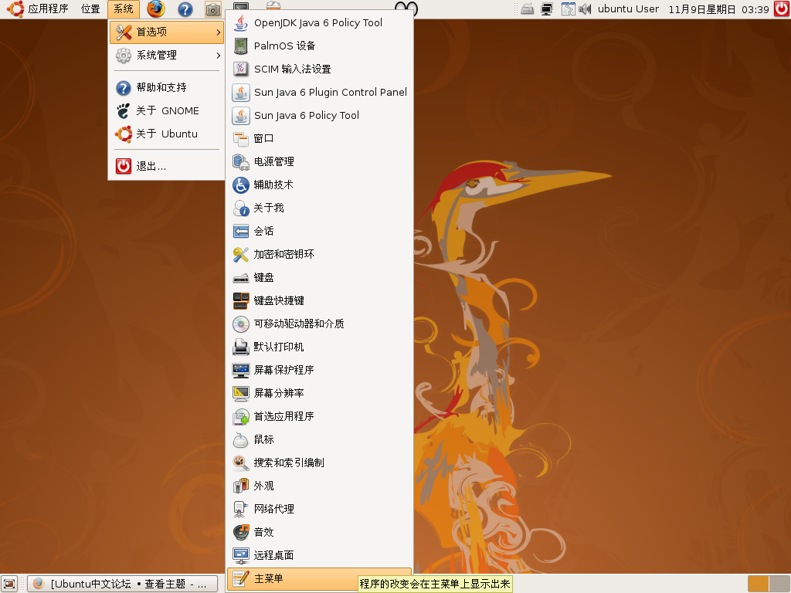
Task: Click the 关于我 user icon
Action: coord(241,208)
